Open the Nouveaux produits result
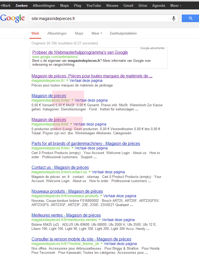This screenshot has height=260, width=199. [x=67, y=191]
